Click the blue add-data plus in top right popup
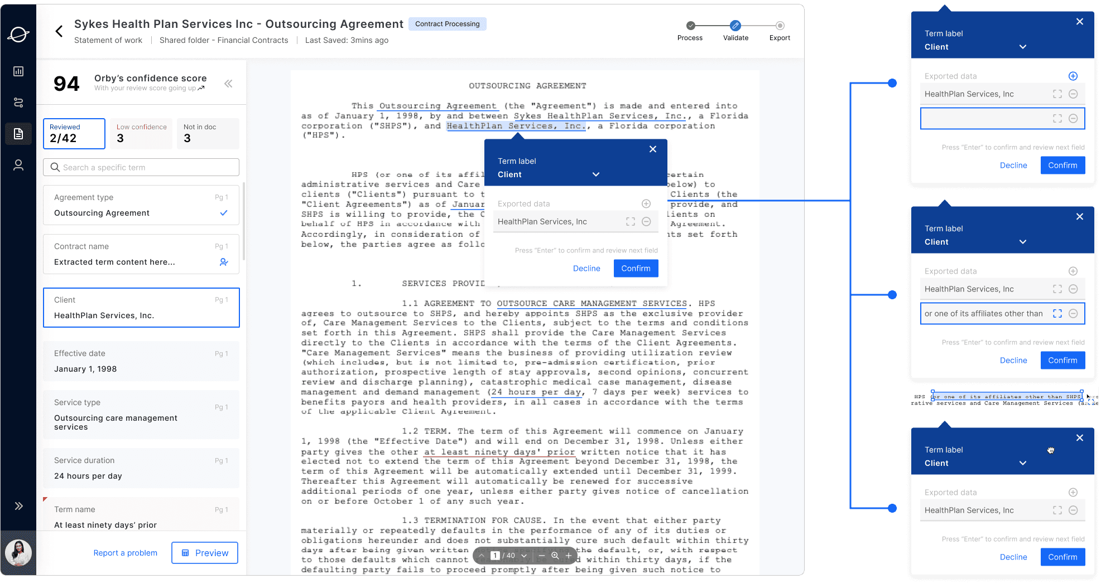This screenshot has height=584, width=1101. (1073, 76)
